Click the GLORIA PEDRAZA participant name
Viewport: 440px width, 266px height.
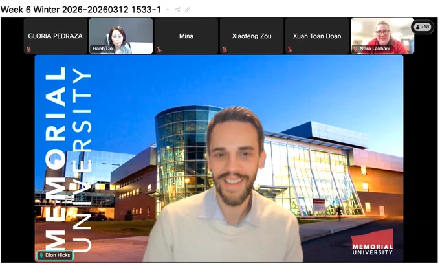[x=55, y=36]
